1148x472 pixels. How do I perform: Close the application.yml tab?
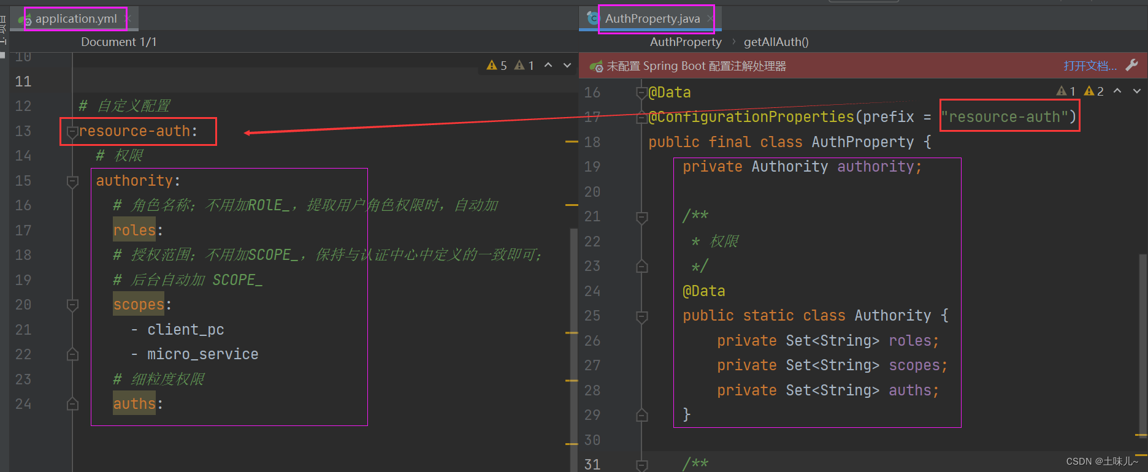(128, 18)
